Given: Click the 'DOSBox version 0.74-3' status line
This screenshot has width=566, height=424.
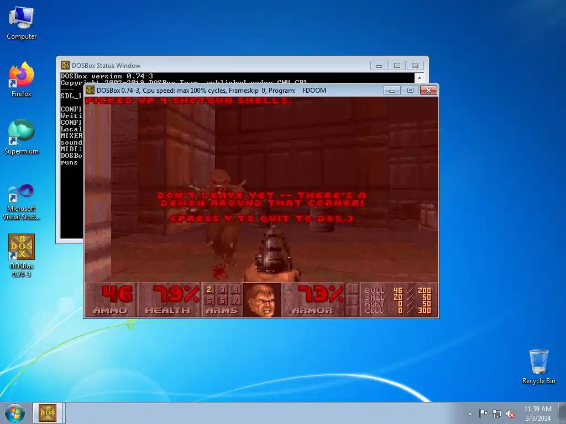Looking at the screenshot, I should 107,76.
